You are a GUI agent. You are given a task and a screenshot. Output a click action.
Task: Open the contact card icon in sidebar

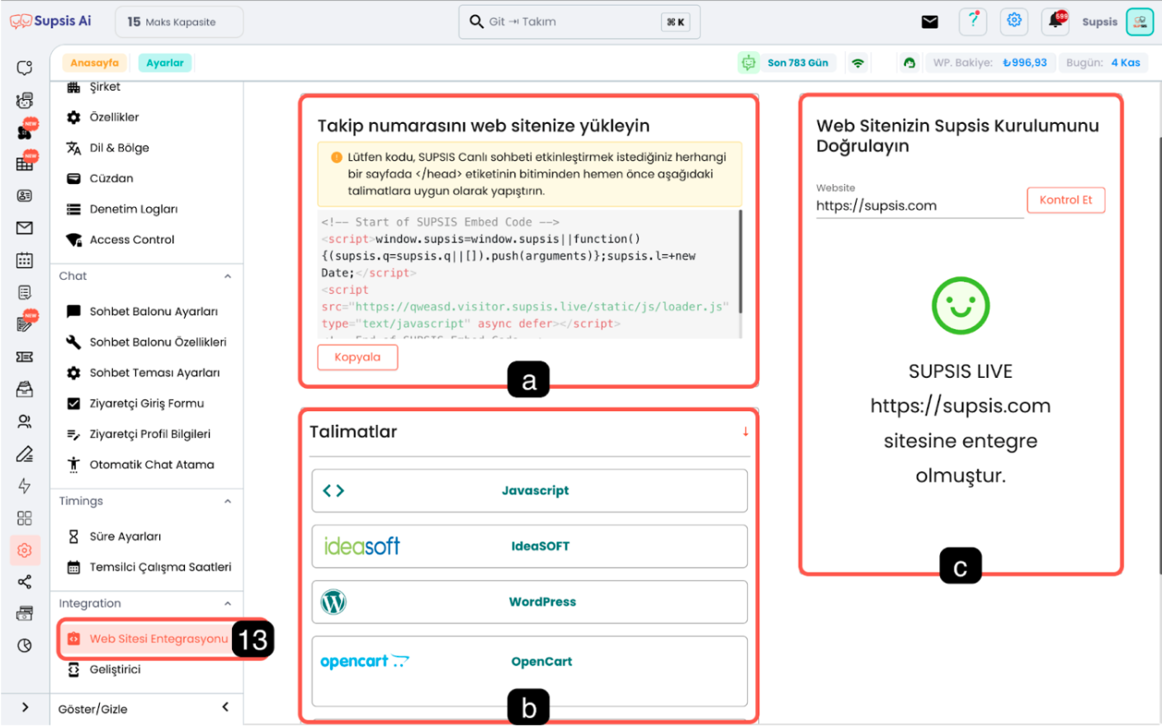(25, 196)
